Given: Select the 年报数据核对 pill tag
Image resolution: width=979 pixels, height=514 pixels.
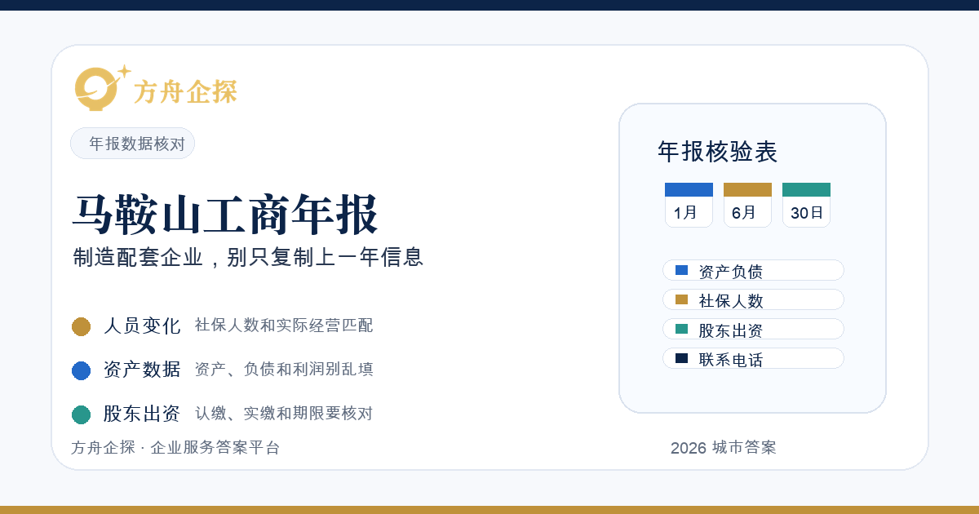Looking at the screenshot, I should point(132,144).
